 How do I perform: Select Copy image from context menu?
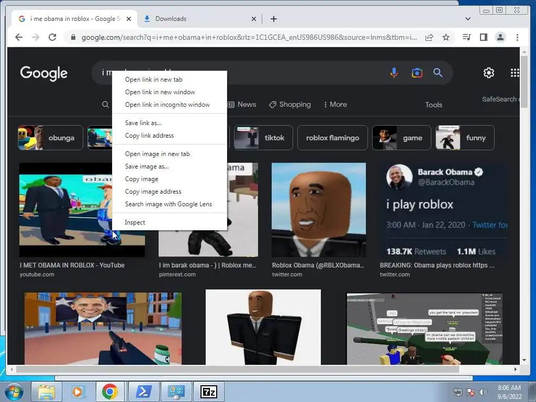(169, 179)
